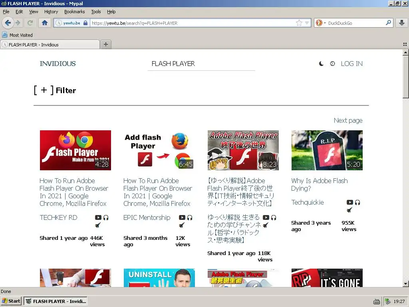Open the Add flash Player thumbnail (6:45)

159,150
